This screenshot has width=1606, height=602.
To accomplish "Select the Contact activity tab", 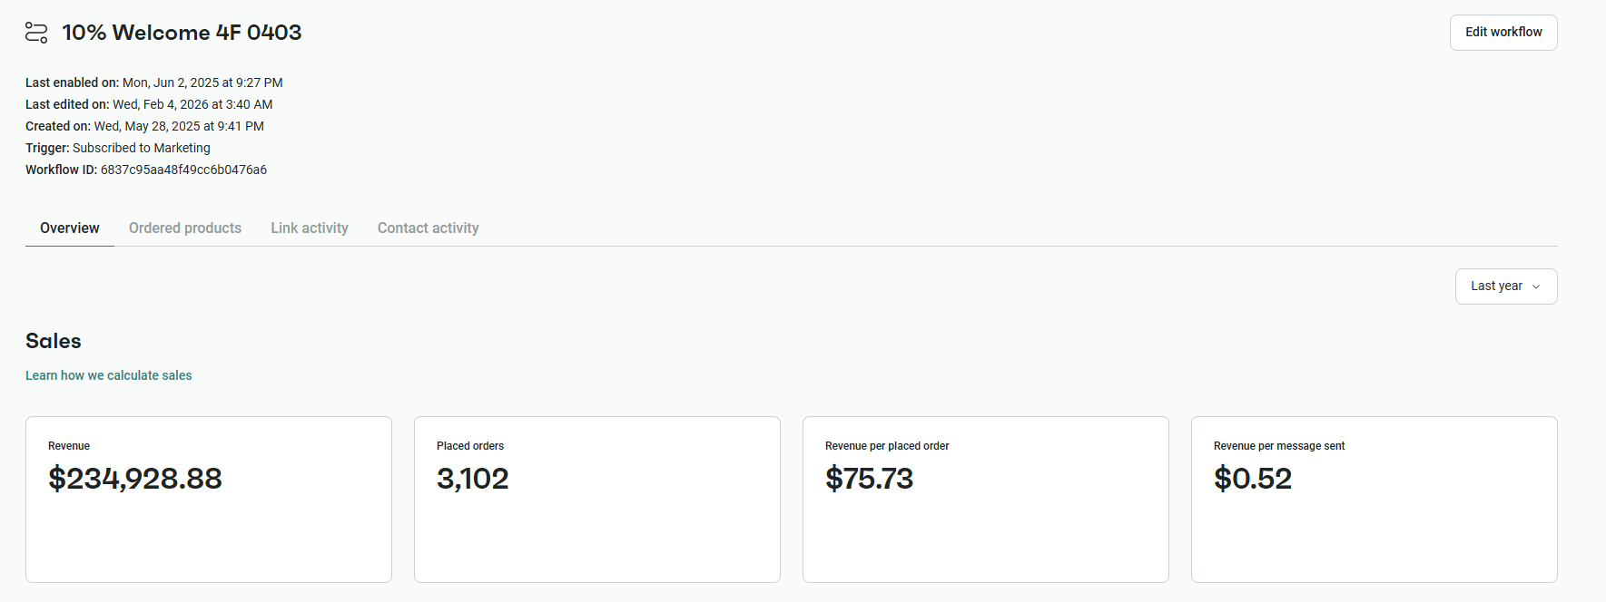I will 428,228.
